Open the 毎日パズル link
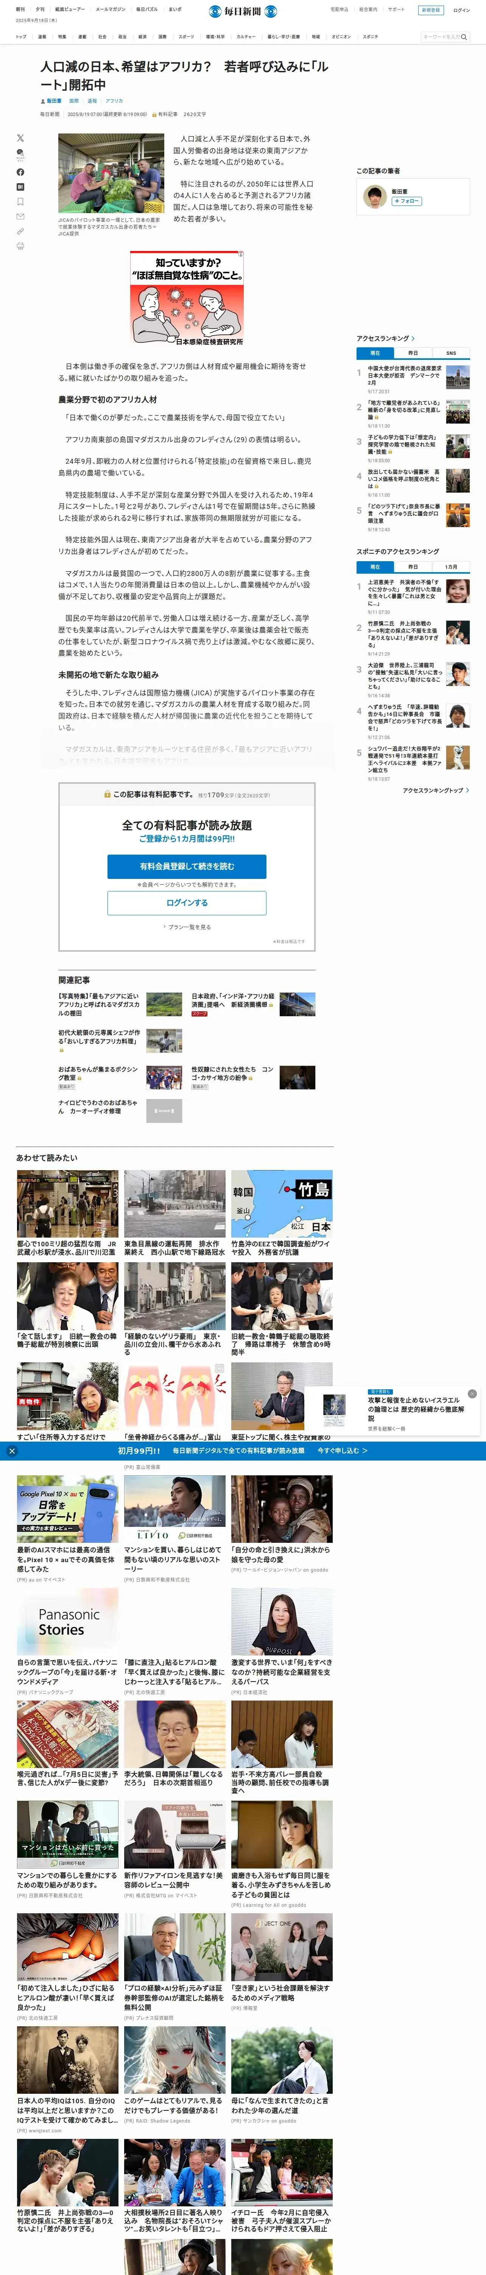Screen dimensions: 486x2275 coord(146,10)
